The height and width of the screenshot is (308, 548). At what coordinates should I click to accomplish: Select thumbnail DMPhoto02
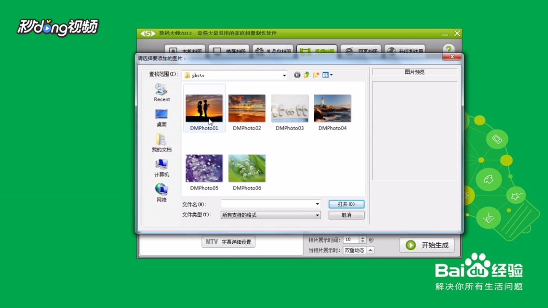pyautogui.click(x=247, y=108)
